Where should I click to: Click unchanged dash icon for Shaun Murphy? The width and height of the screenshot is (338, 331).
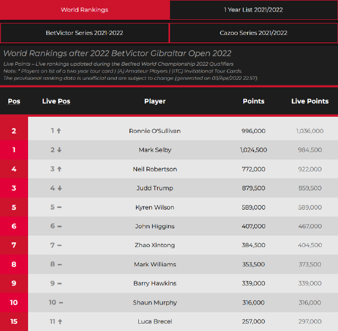click(61, 302)
